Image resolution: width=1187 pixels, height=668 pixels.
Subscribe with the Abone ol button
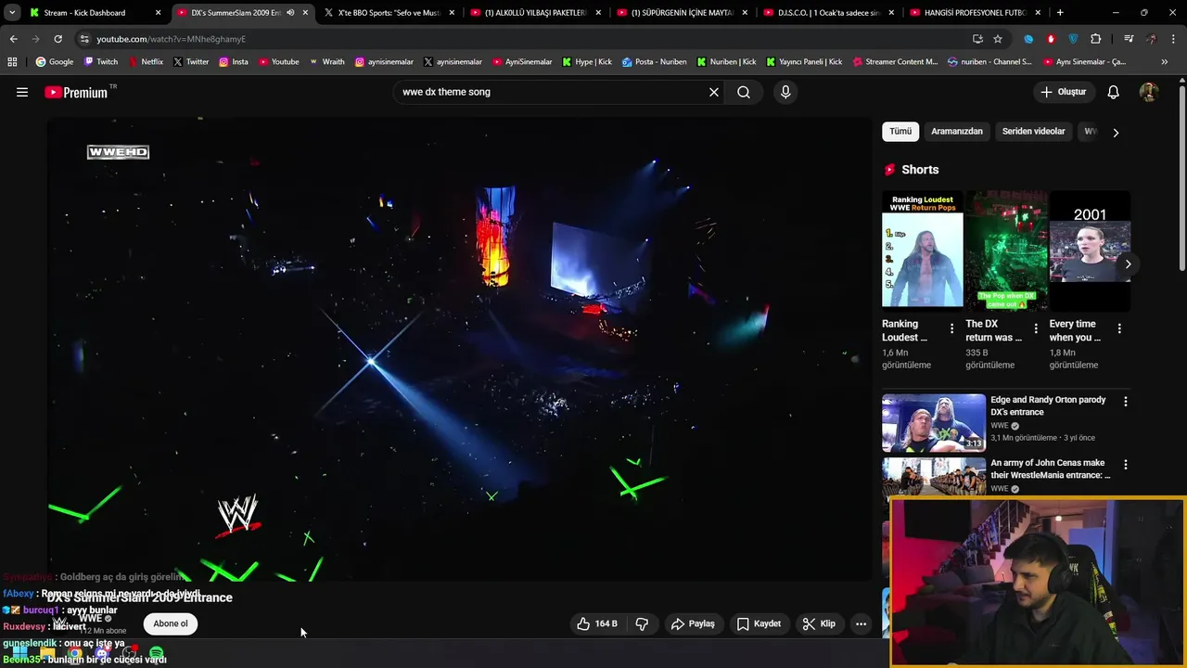click(x=171, y=623)
